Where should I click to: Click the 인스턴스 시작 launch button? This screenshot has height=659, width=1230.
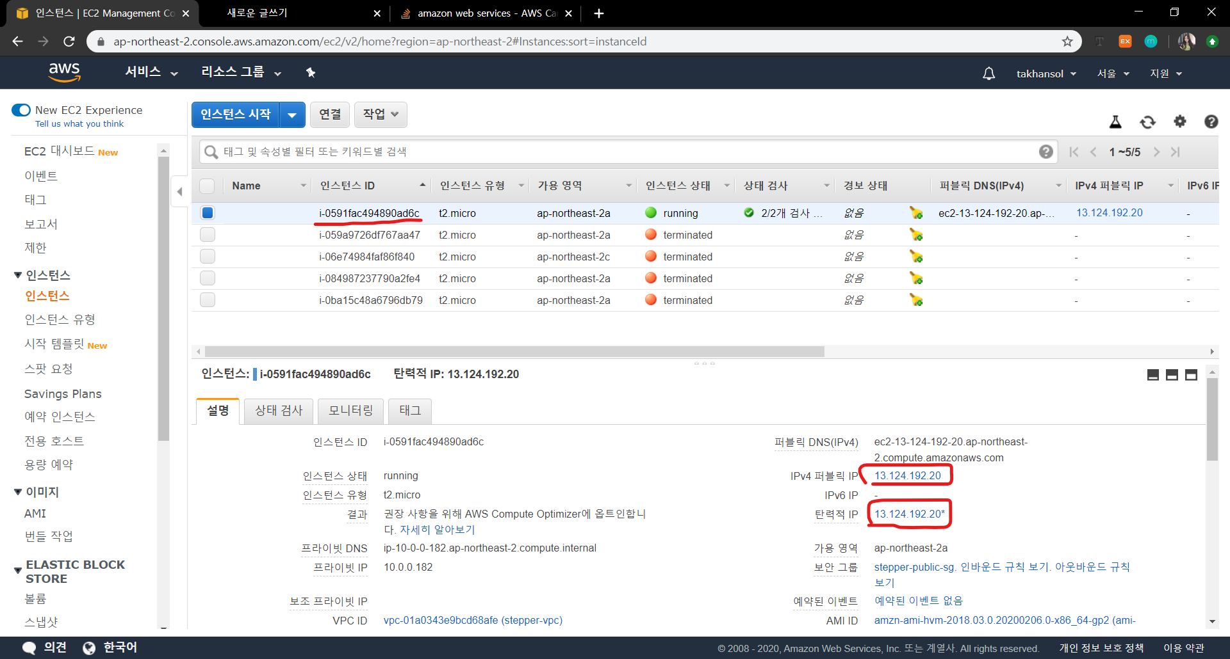[x=236, y=115]
